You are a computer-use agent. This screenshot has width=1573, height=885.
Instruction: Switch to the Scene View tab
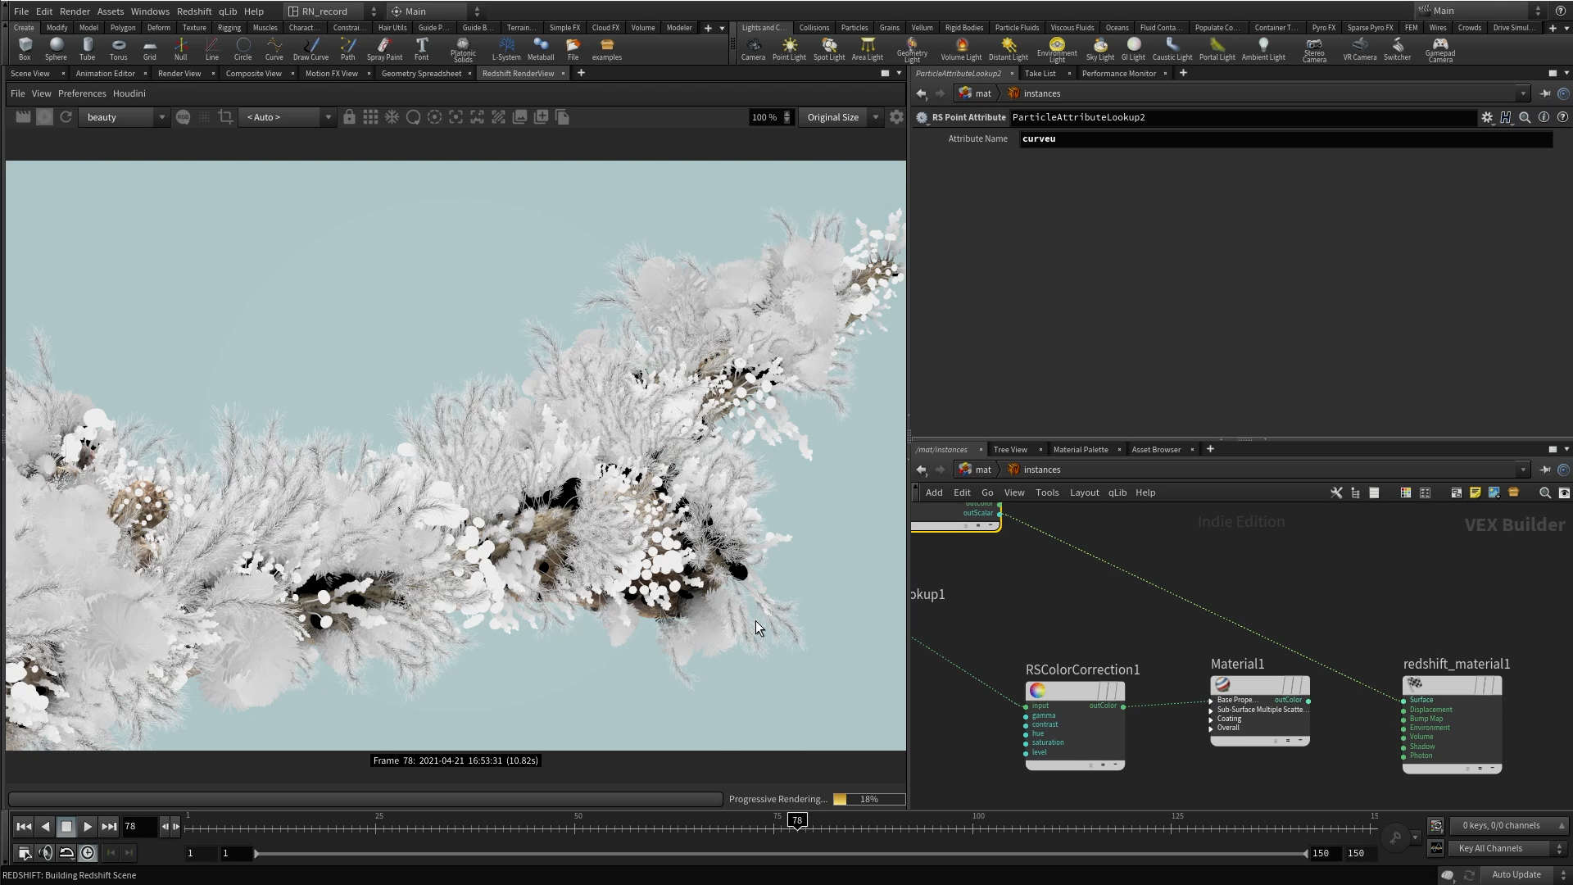(30, 74)
